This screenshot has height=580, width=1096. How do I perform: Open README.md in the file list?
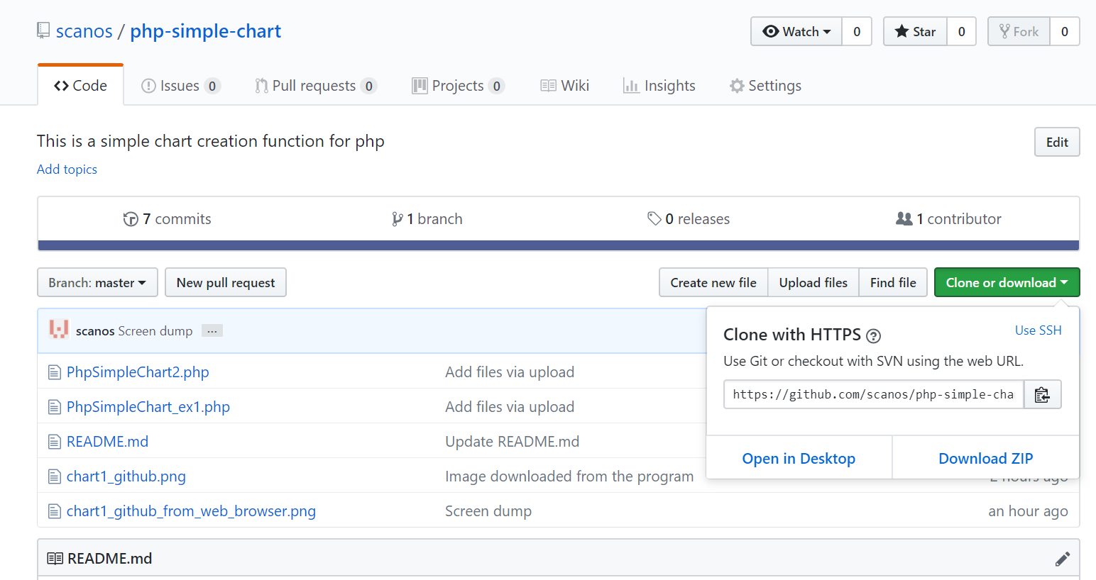(x=107, y=442)
